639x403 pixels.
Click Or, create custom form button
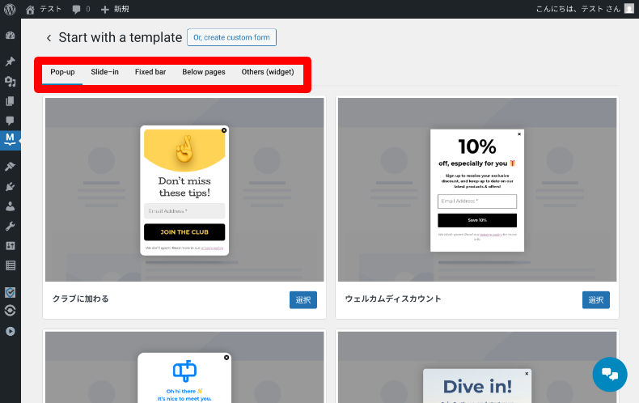231,37
